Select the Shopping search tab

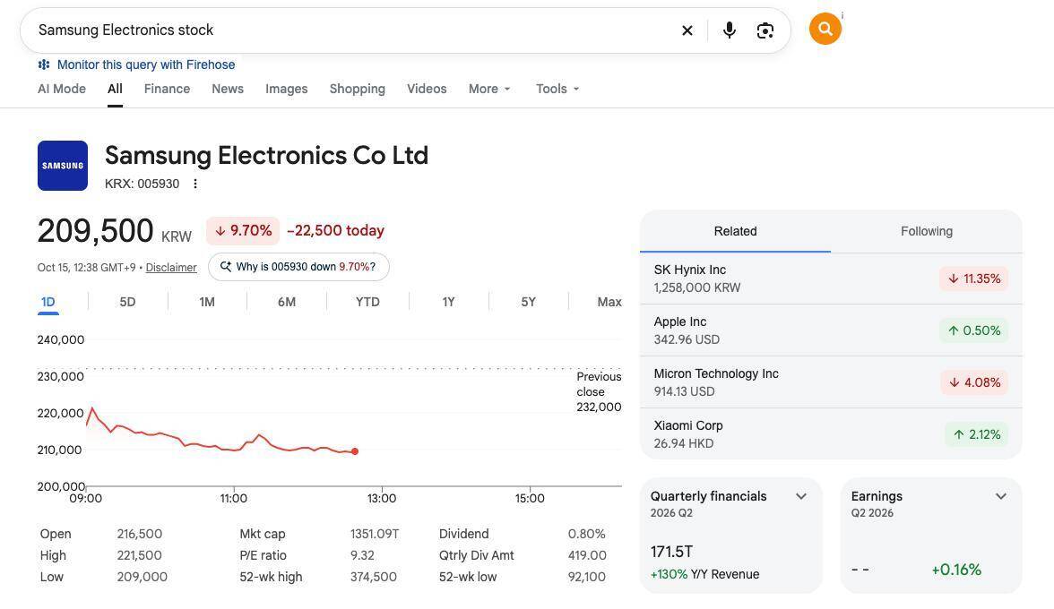coord(358,89)
